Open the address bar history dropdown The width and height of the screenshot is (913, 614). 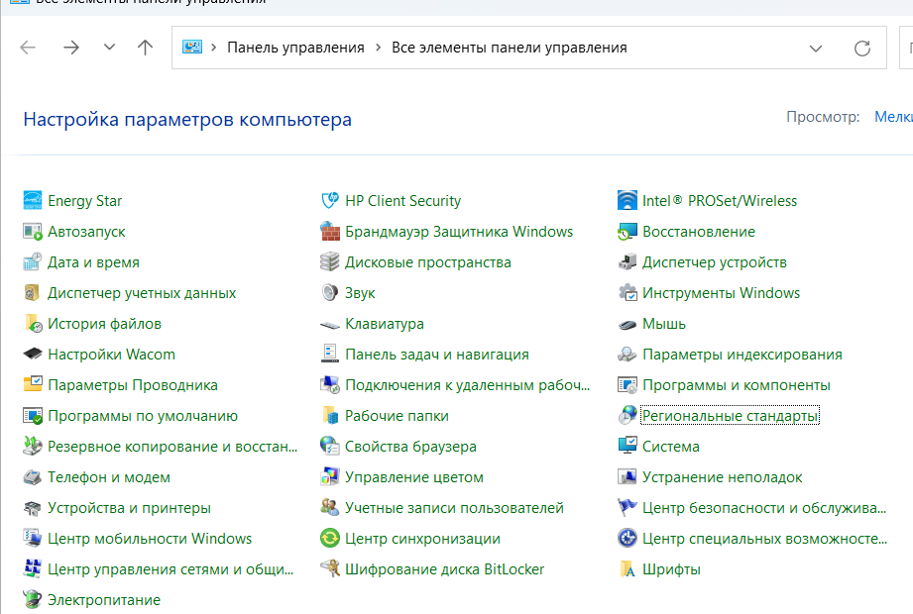pos(816,49)
